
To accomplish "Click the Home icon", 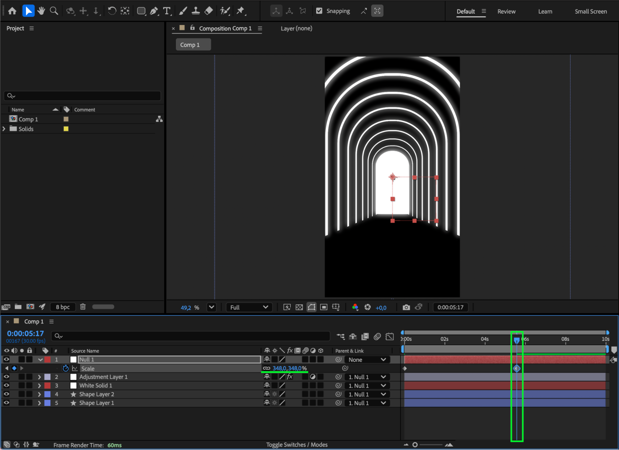I will pos(12,11).
